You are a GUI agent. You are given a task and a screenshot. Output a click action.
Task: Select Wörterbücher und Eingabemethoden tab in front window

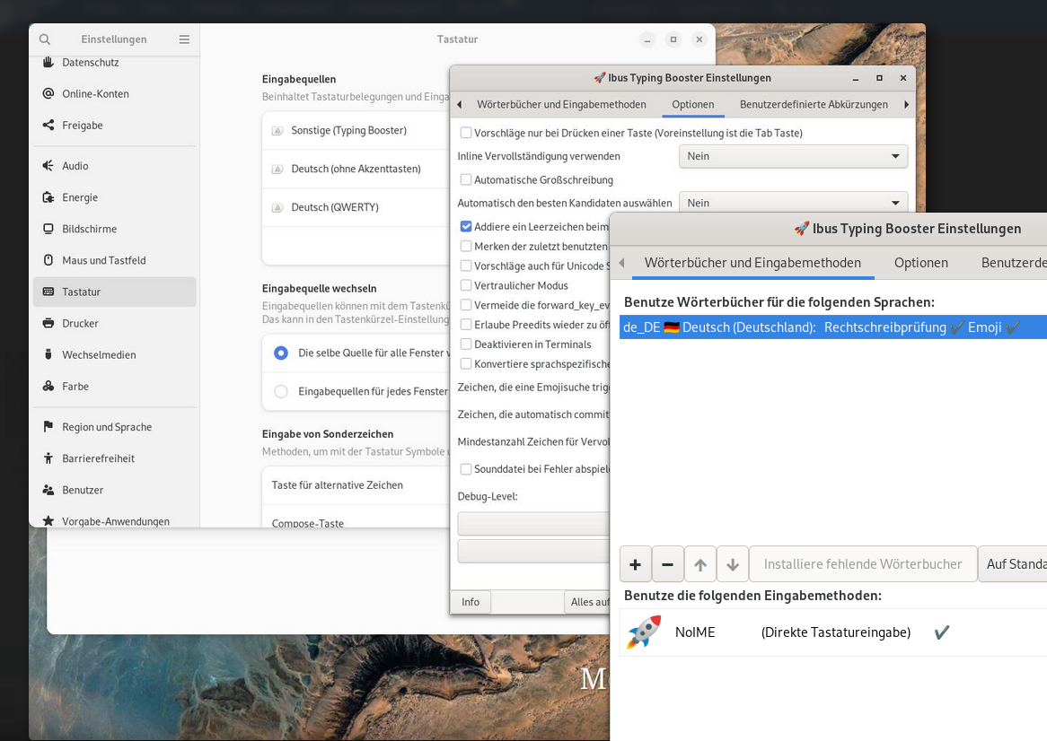click(752, 263)
